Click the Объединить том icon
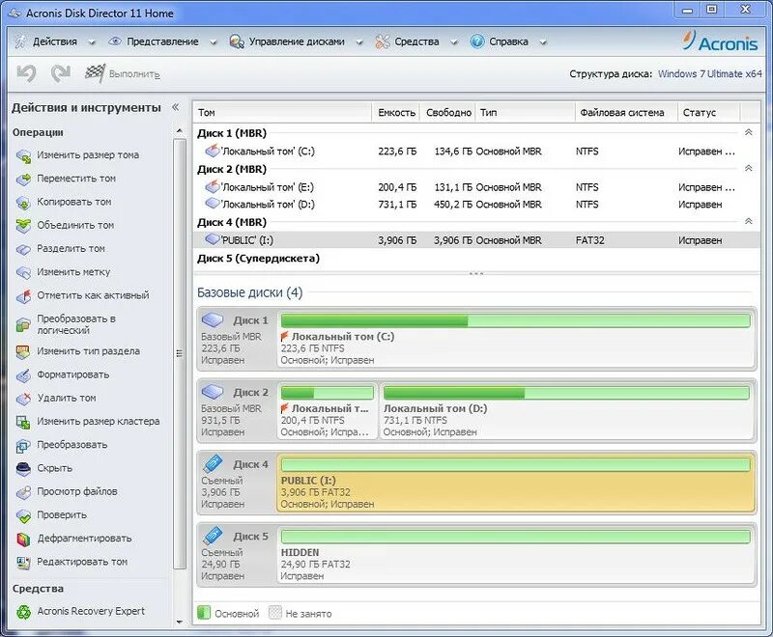Image resolution: width=773 pixels, height=637 pixels. (23, 226)
